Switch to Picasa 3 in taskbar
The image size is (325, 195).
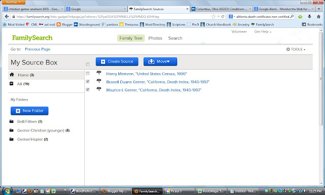[179, 191]
